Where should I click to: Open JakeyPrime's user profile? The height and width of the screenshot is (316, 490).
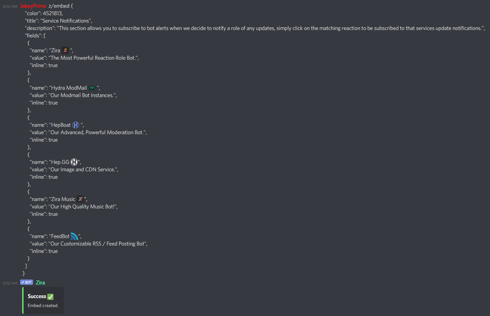pos(33,6)
